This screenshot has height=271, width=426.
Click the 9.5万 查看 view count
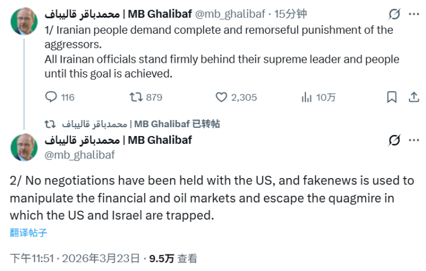(173, 259)
